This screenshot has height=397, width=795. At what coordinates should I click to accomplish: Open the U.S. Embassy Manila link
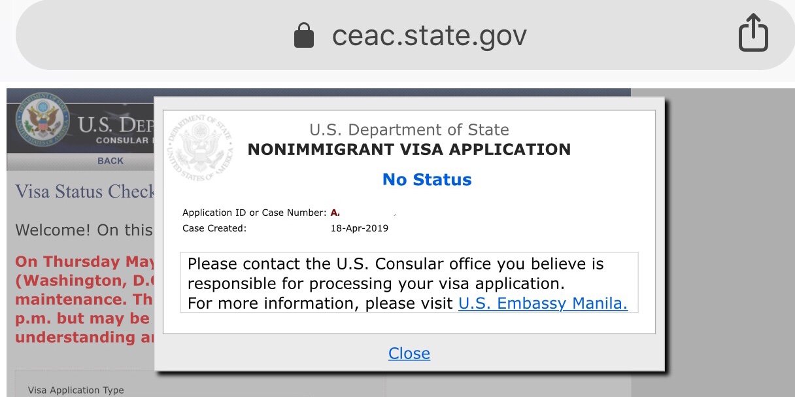point(543,303)
